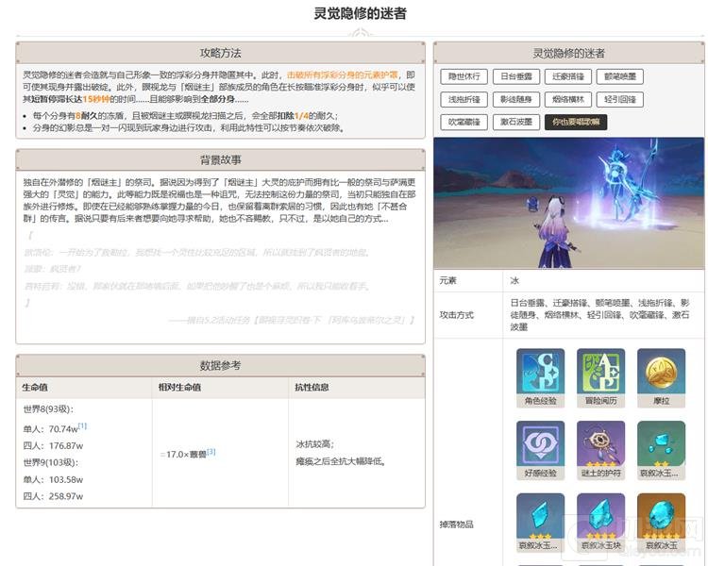The image size is (708, 566).
Task: Click the two-star 哀叙冰玉 fragment icon
Action: (x=661, y=445)
